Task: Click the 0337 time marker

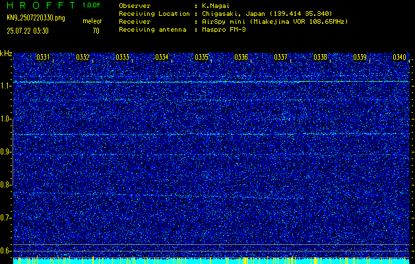Action: 280,57
